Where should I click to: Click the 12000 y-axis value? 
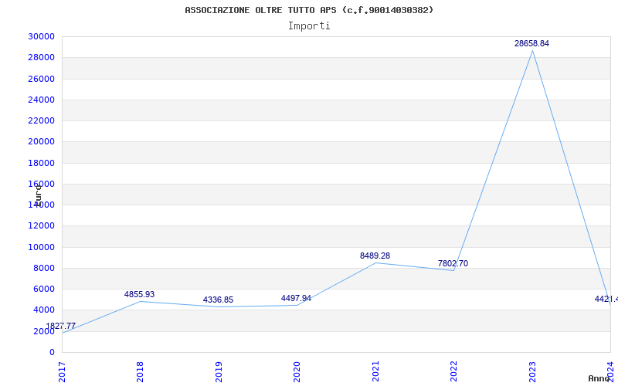click(x=42, y=225)
